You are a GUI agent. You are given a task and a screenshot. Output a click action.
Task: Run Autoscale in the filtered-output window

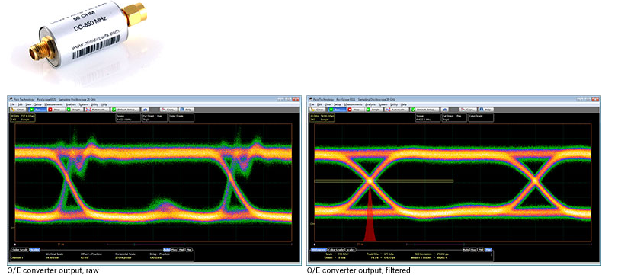pos(397,110)
